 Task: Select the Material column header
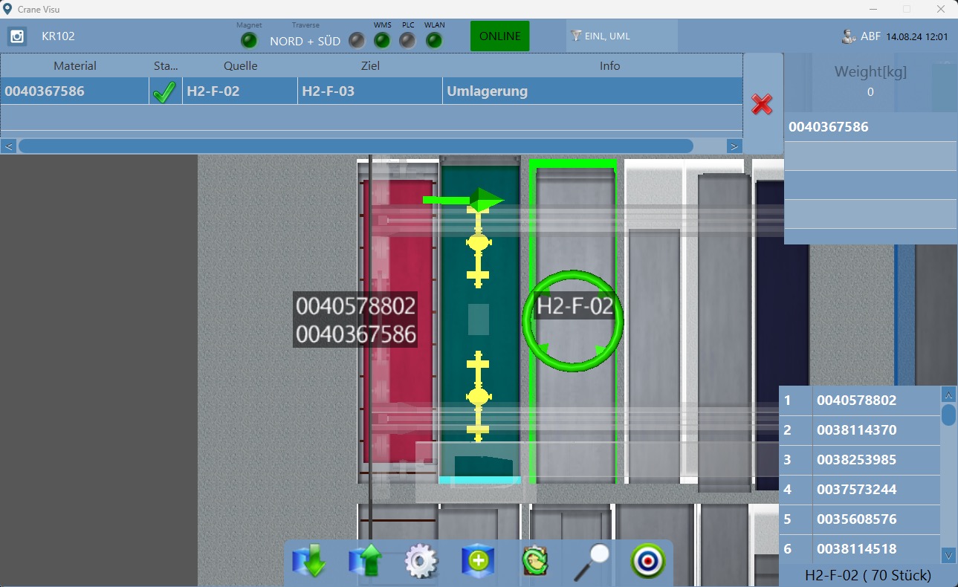[74, 65]
